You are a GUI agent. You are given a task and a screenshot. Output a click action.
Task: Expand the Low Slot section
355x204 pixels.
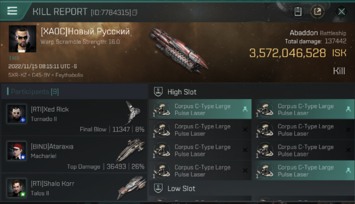point(252,188)
